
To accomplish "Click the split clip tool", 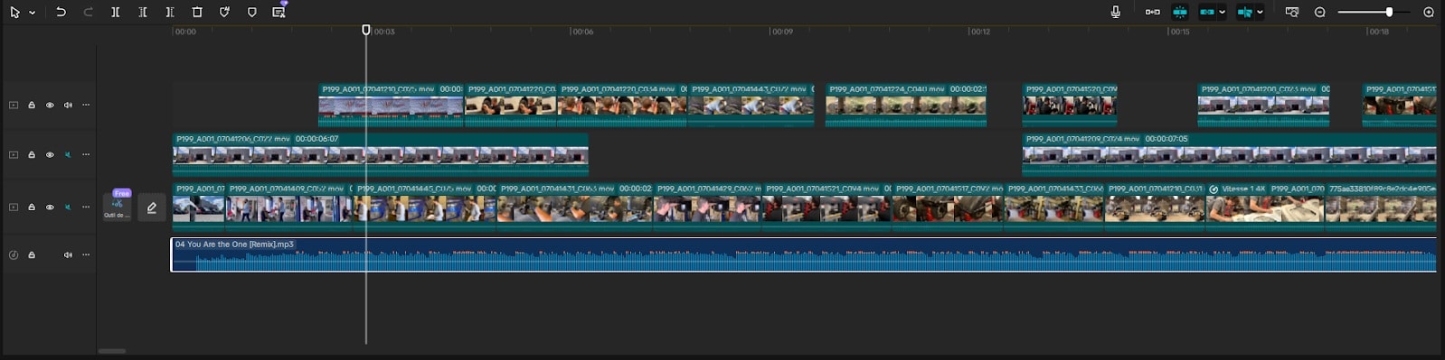I will point(115,13).
